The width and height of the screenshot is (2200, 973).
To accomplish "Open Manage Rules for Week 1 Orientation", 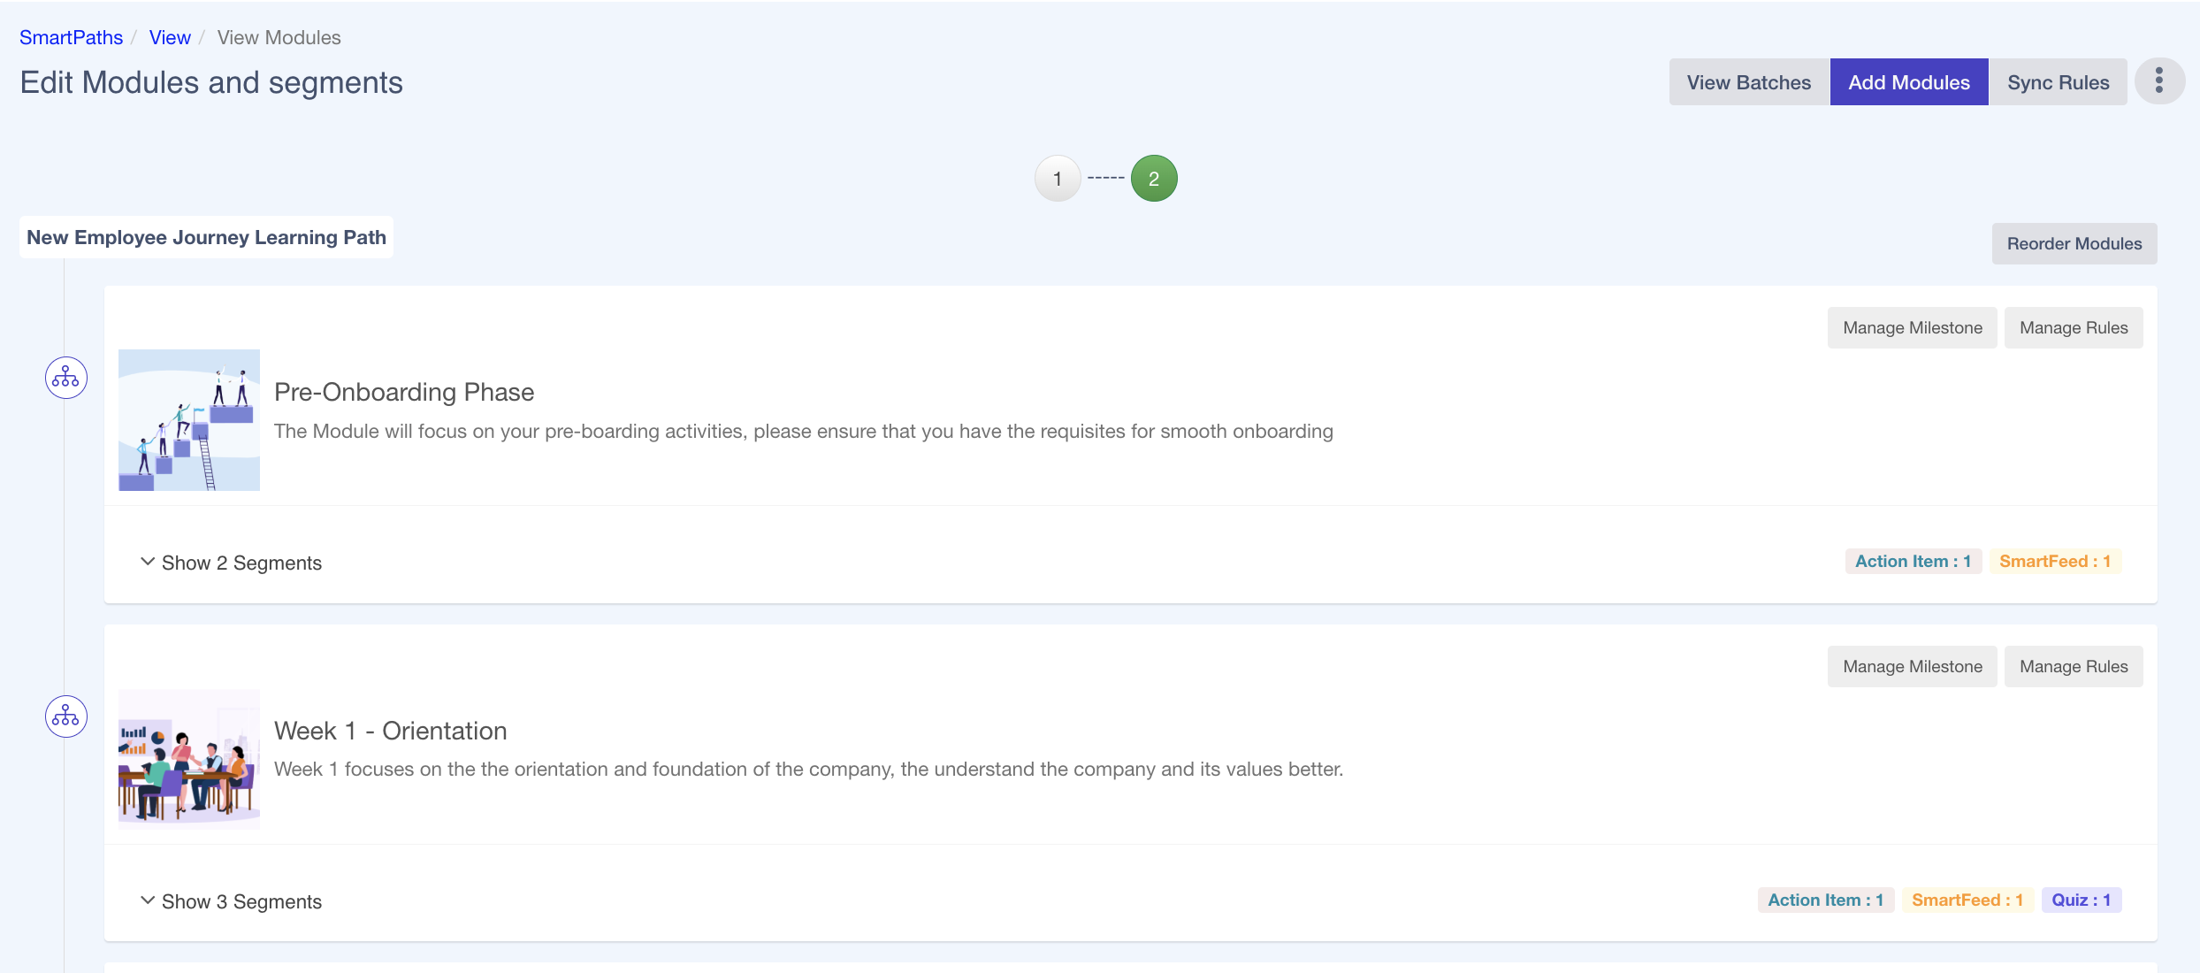I will coord(2073,667).
